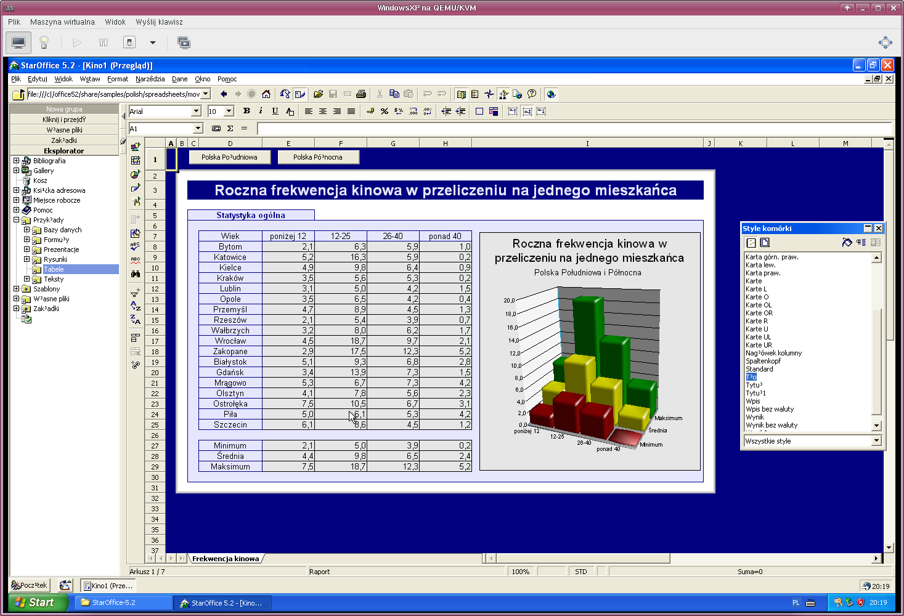Toggle Align right
Viewport: 904px width, 616px height.
[337, 111]
